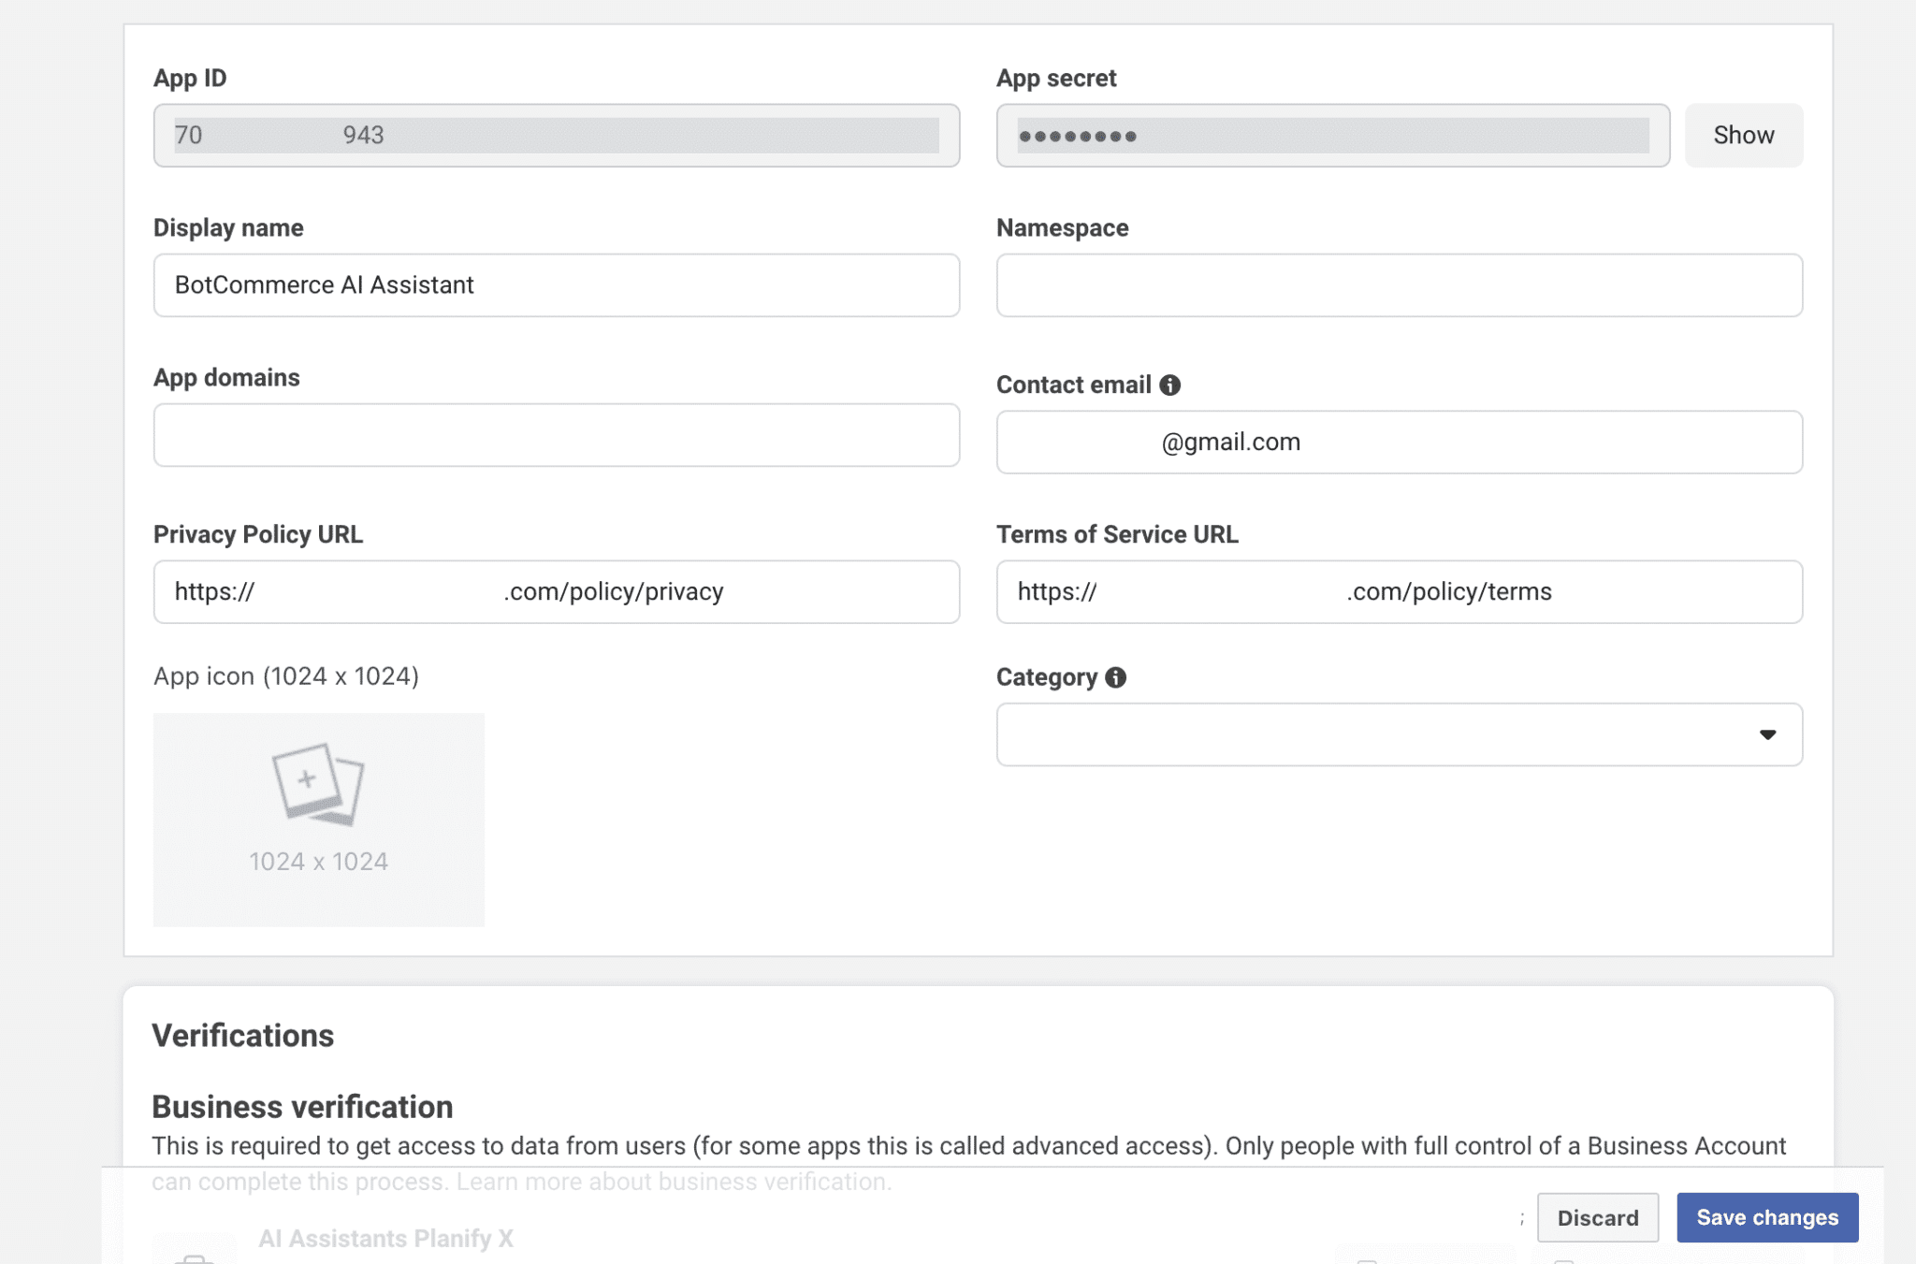1916x1264 pixels.
Task: Discard the pending changes
Action: click(x=1598, y=1217)
